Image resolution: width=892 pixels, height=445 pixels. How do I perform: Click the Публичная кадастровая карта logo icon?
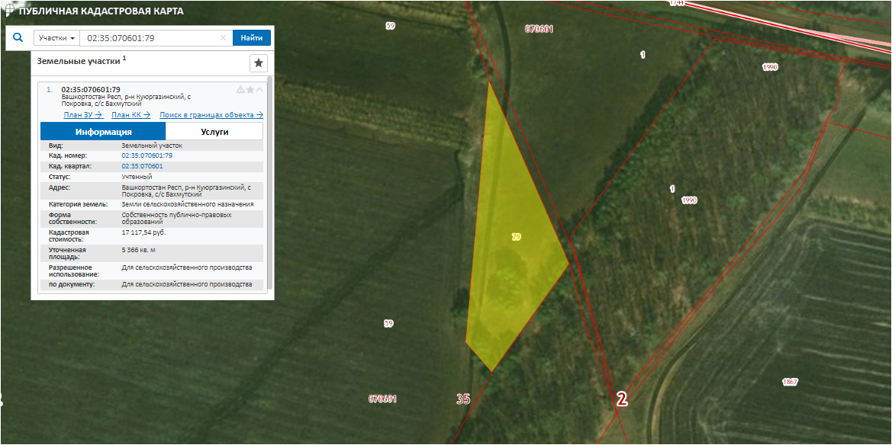pyautogui.click(x=8, y=11)
